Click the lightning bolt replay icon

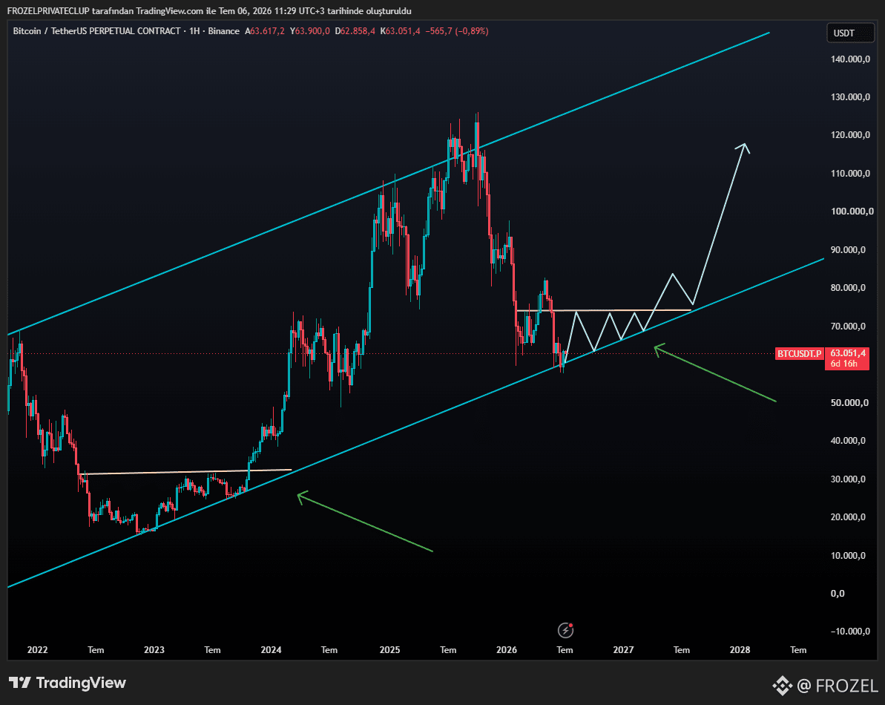click(x=565, y=630)
